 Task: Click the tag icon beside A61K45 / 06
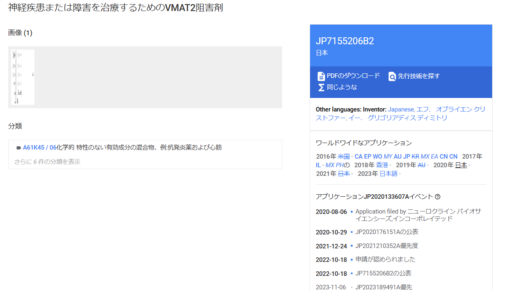(x=18, y=148)
